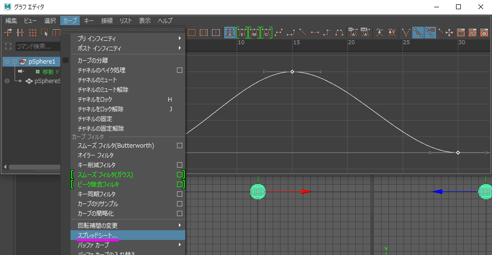Image resolution: width=492 pixels, height=255 pixels.
Task: Click the Free Tangent Length icon
Action: tap(430, 33)
